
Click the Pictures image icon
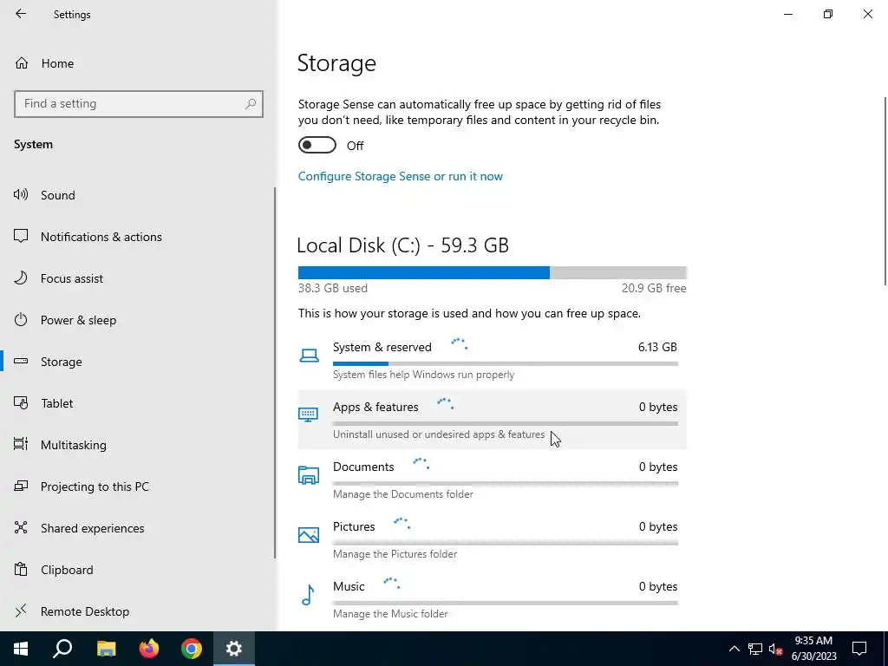(309, 534)
